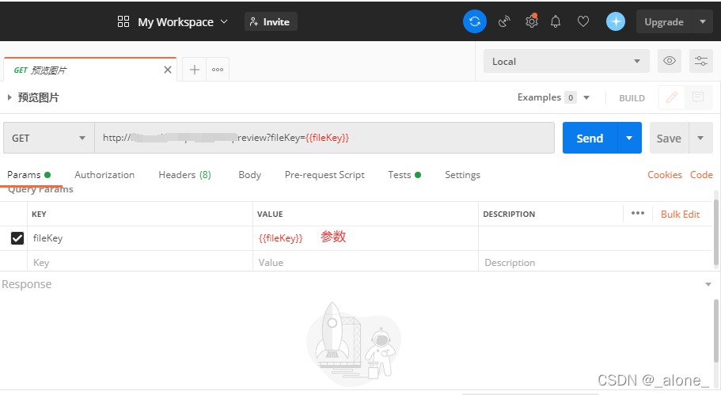Open column options ellipsis in params table

[x=638, y=214]
